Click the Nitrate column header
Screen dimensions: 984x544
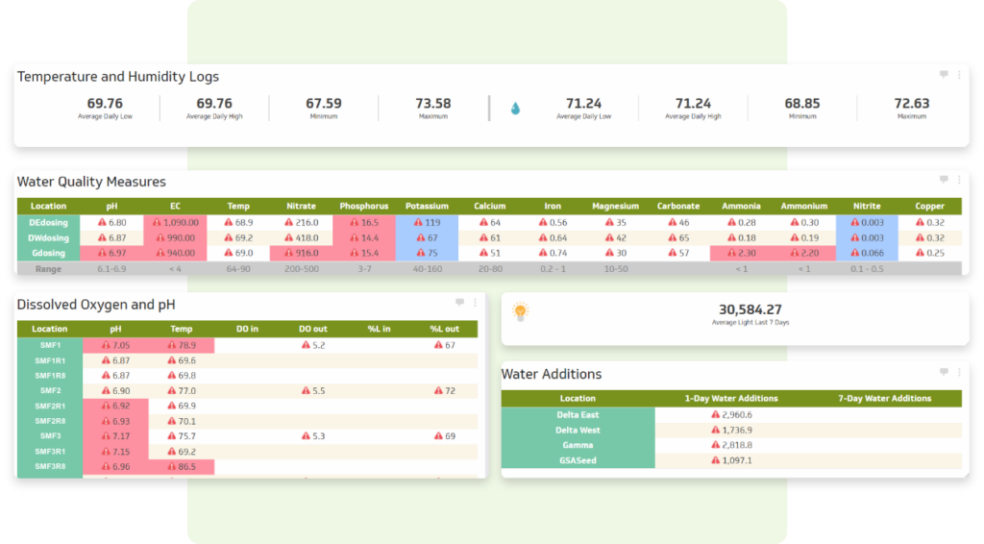[301, 206]
